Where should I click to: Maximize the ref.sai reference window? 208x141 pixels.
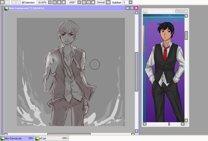[x=182, y=11]
